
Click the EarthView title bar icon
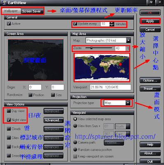pos(4,2)
